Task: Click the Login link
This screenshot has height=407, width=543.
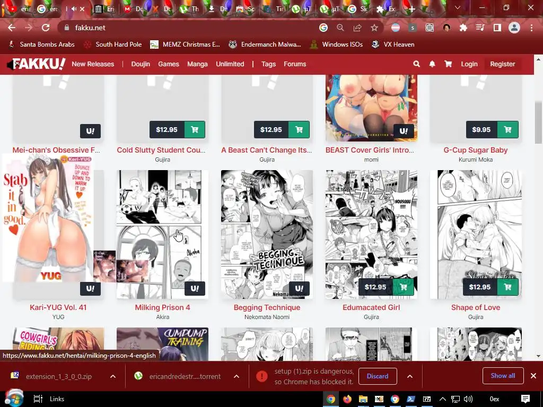Action: click(x=469, y=64)
